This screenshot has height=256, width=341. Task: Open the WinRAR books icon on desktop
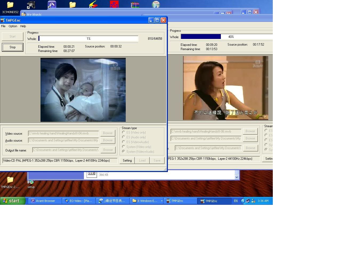pos(135,5)
